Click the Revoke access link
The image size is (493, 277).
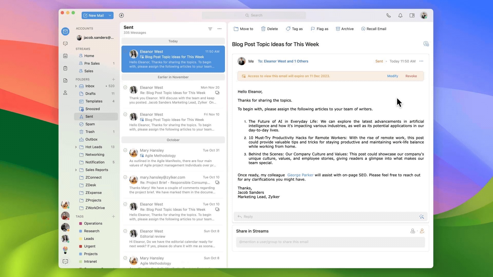[411, 76]
